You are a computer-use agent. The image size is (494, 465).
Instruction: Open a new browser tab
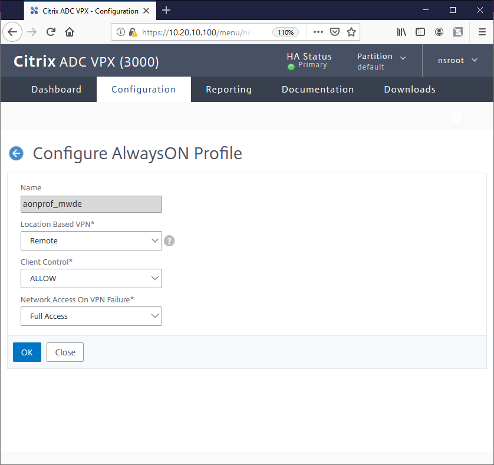tap(166, 11)
